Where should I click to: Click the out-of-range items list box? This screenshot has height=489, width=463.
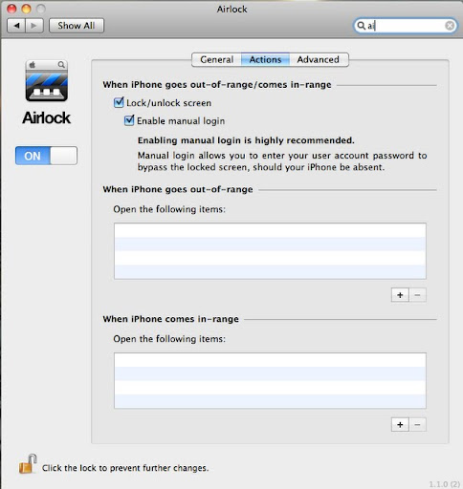270,251
